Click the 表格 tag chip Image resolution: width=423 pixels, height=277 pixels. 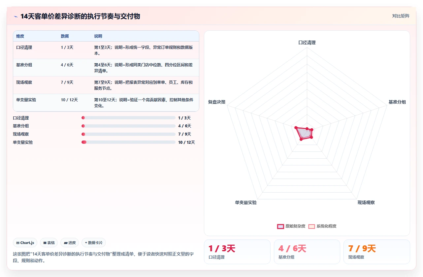point(49,243)
